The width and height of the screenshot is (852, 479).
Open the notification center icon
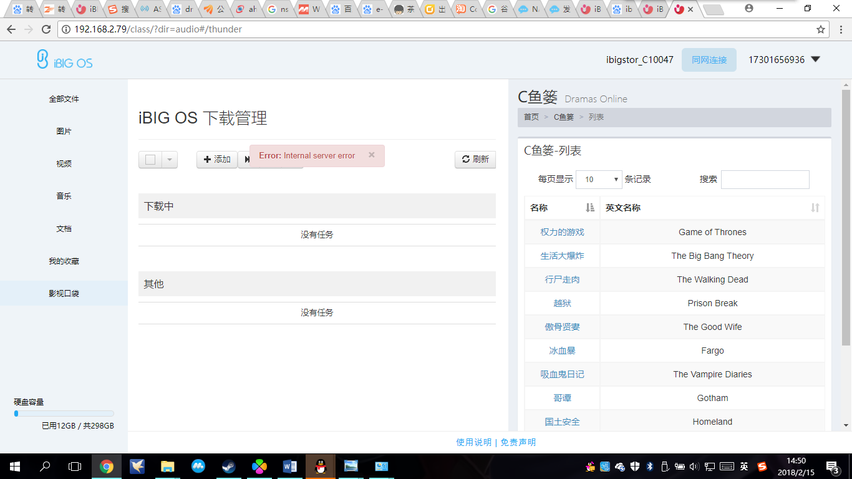(x=833, y=466)
